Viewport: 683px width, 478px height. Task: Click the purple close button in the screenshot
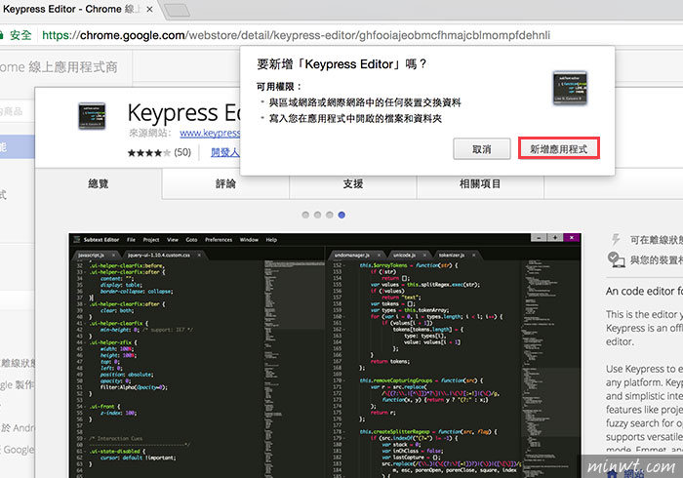tap(572, 238)
